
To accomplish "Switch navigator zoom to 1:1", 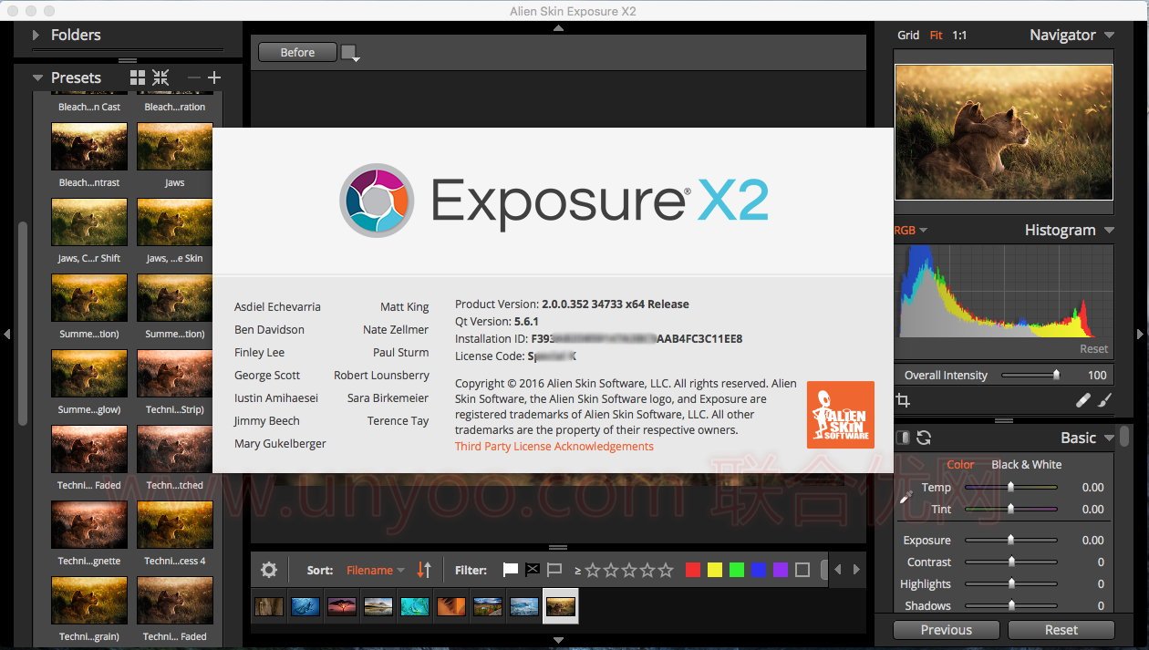I will (x=959, y=35).
